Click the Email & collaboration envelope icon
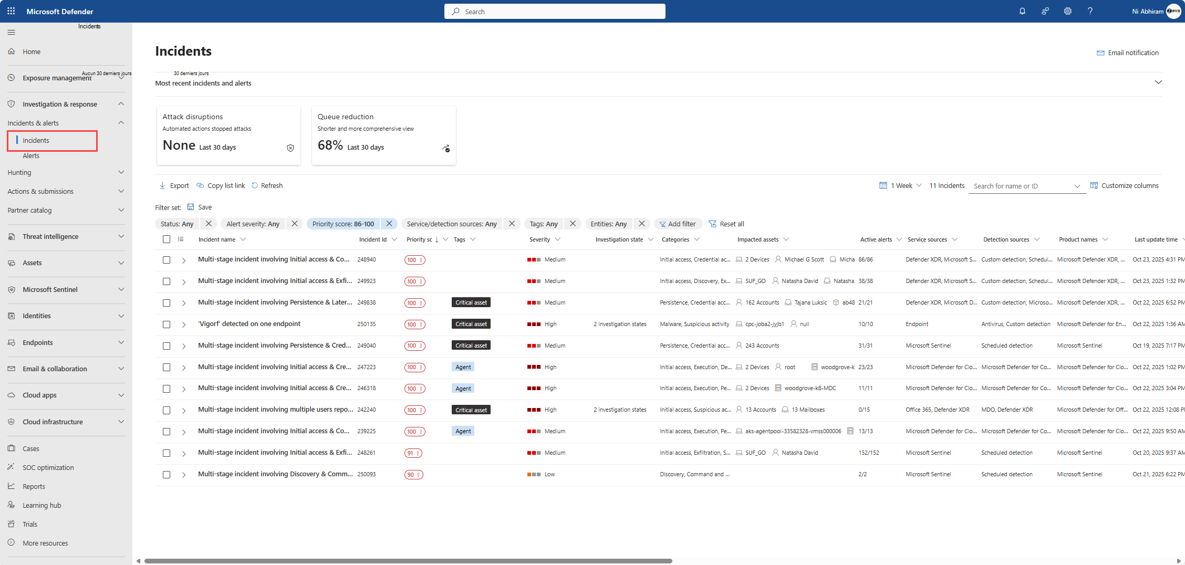Viewport: 1185px width, 565px height. click(x=11, y=369)
